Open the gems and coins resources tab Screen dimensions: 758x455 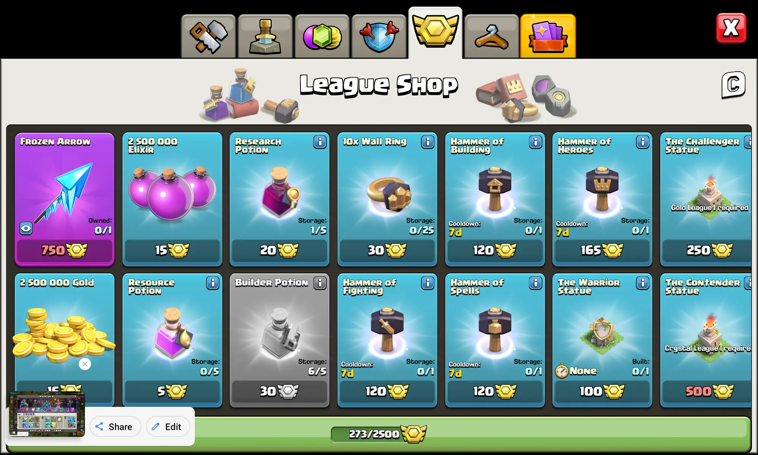click(322, 36)
